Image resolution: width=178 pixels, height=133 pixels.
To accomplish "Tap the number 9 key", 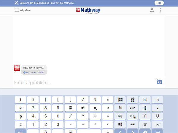I will tap(58, 108).
